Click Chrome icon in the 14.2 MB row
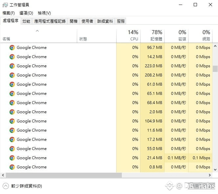The image size is (218, 194). point(12,57)
